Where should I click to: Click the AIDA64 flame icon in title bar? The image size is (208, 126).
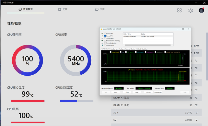point(101,29)
